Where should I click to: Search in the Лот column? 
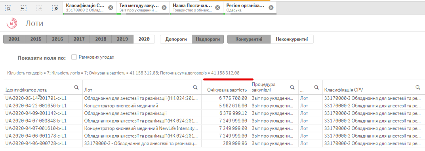[195, 87]
